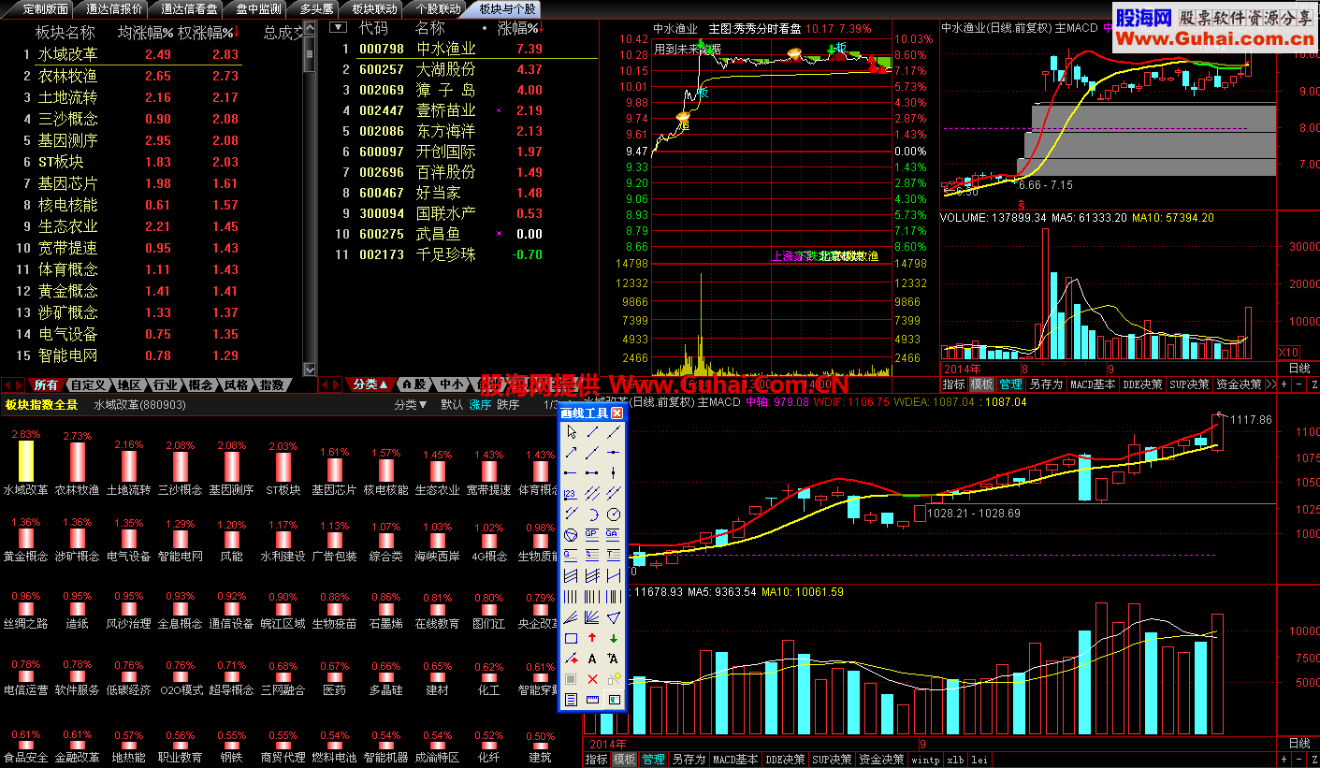The image size is (1320, 768).
Task: Choose the last-row spreadsheet icon tool
Action: 614,699
